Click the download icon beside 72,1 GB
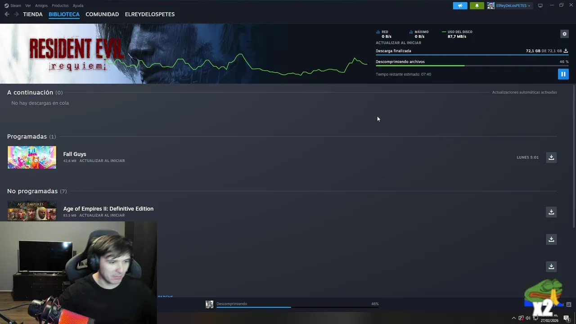 click(566, 51)
